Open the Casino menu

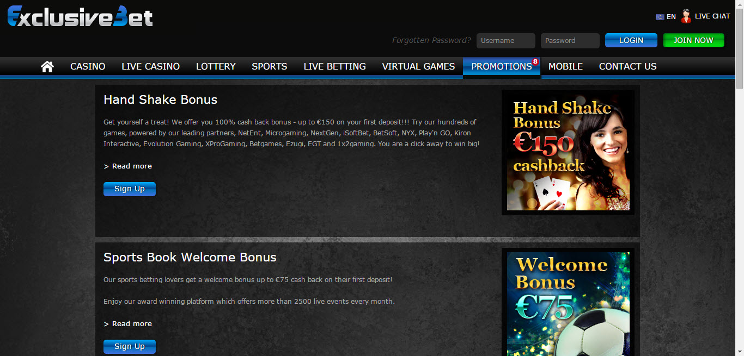88,66
